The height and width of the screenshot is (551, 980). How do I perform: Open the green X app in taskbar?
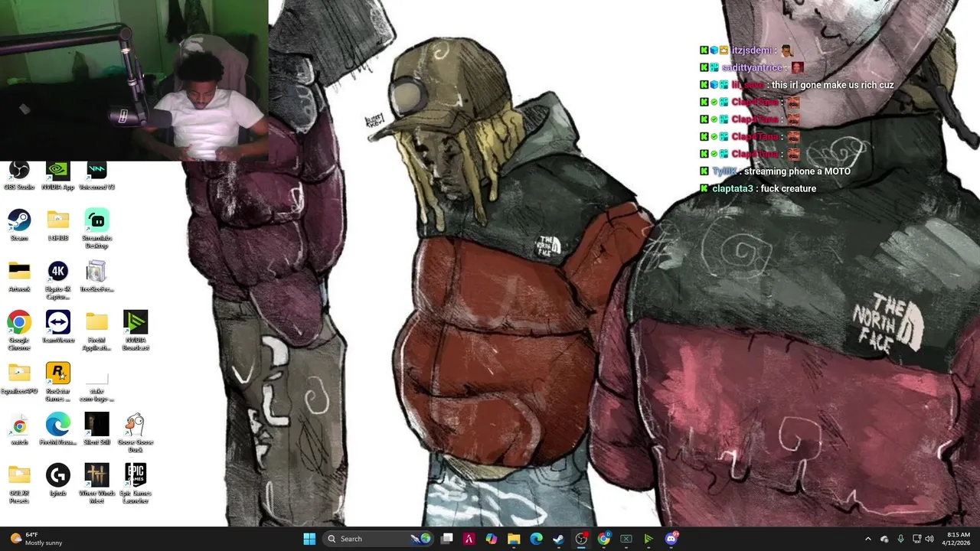tap(626, 539)
